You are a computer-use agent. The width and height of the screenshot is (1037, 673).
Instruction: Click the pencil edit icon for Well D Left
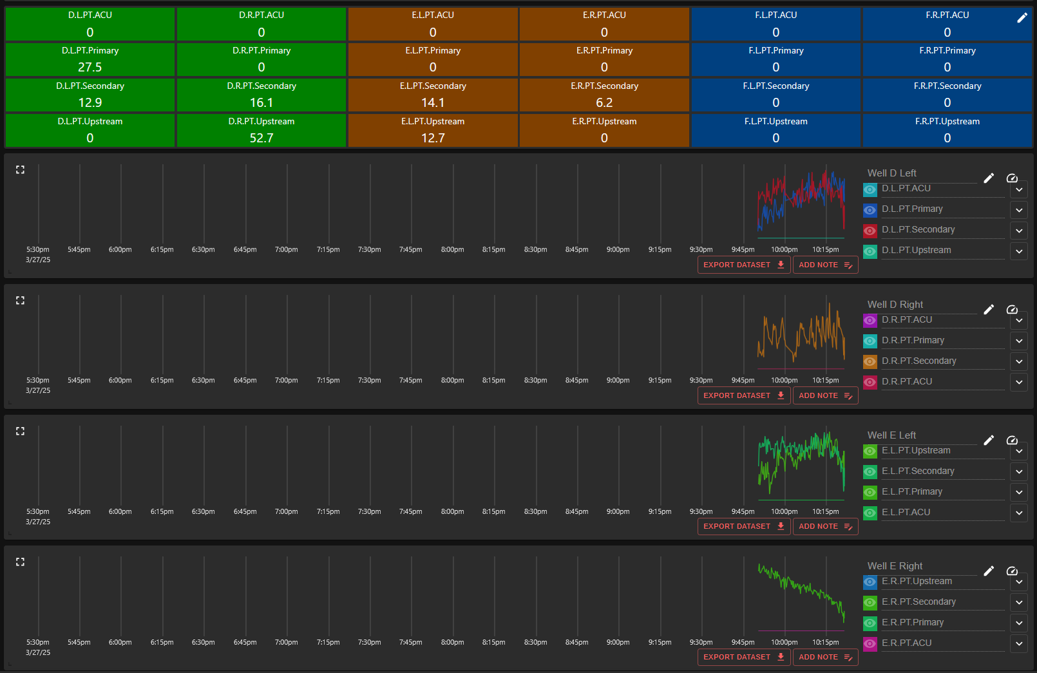(989, 178)
